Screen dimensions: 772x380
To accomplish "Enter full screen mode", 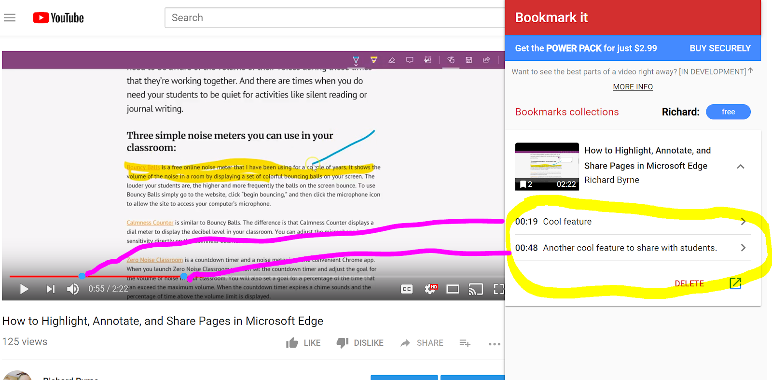I will 499,289.
